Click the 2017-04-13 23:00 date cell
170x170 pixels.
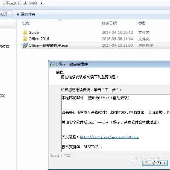pos(117,45)
